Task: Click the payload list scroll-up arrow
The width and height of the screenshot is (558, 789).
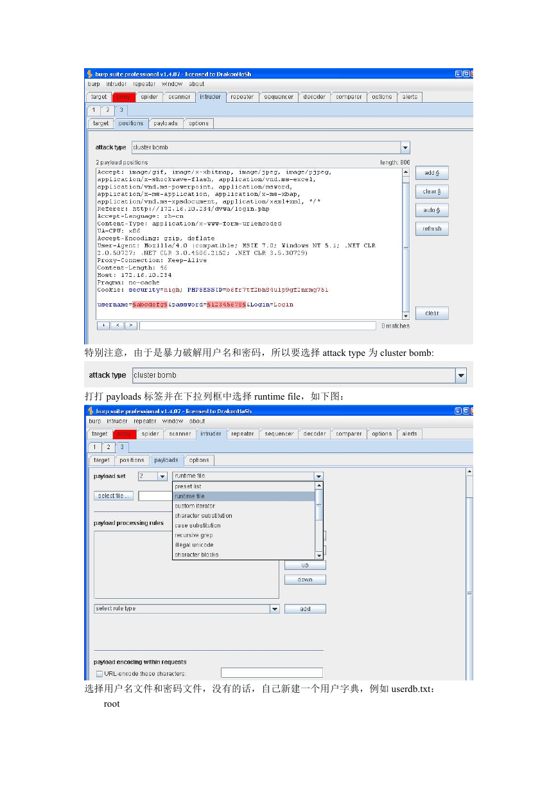Action: pyautogui.click(x=318, y=486)
